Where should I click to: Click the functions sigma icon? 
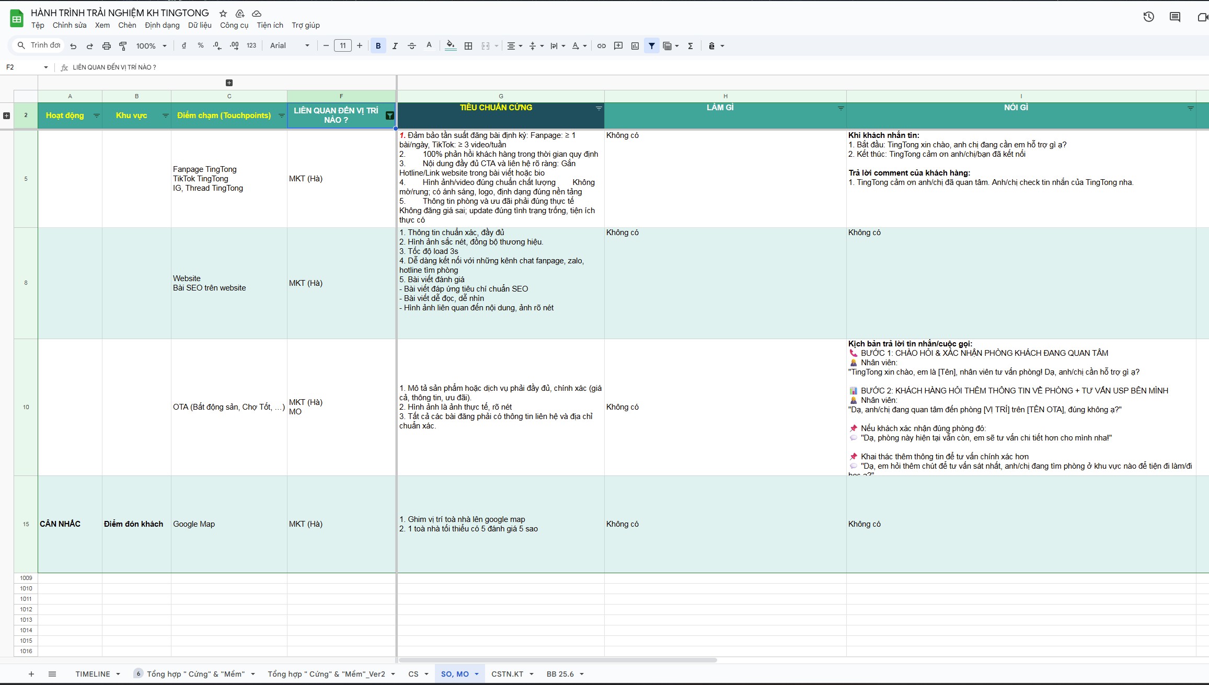(x=690, y=46)
